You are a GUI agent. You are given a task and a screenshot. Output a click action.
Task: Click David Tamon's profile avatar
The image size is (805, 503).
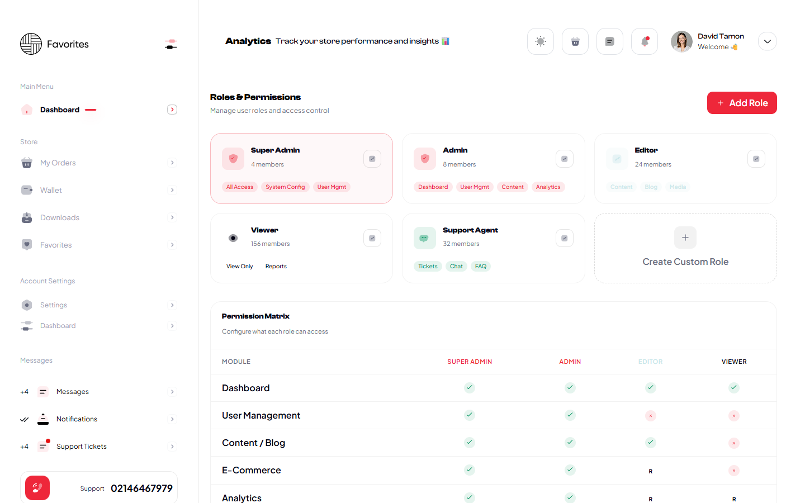point(681,41)
